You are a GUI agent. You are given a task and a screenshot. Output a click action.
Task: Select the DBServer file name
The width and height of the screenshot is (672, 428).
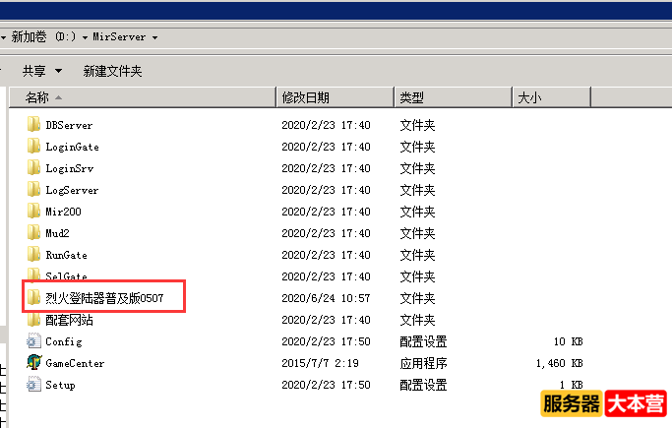point(69,125)
